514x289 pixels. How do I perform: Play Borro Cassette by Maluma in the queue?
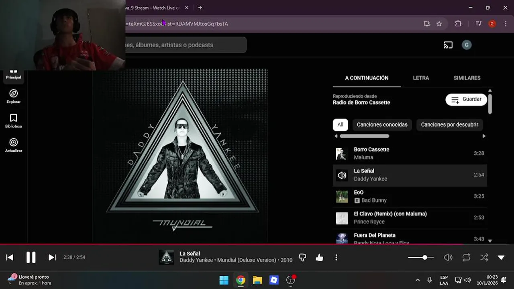click(x=410, y=153)
